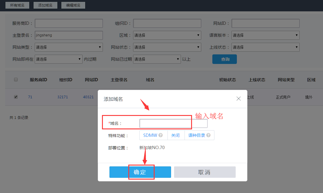Open the 语言版本 dropdown

tap(265, 35)
